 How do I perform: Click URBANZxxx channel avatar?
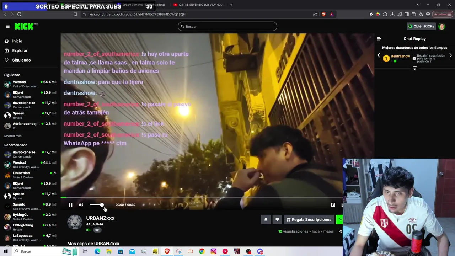click(x=75, y=222)
